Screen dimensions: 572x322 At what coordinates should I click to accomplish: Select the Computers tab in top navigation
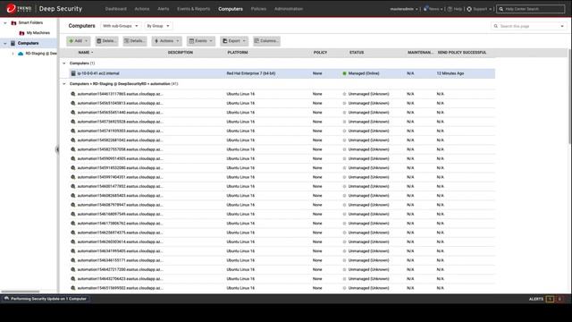pyautogui.click(x=231, y=9)
